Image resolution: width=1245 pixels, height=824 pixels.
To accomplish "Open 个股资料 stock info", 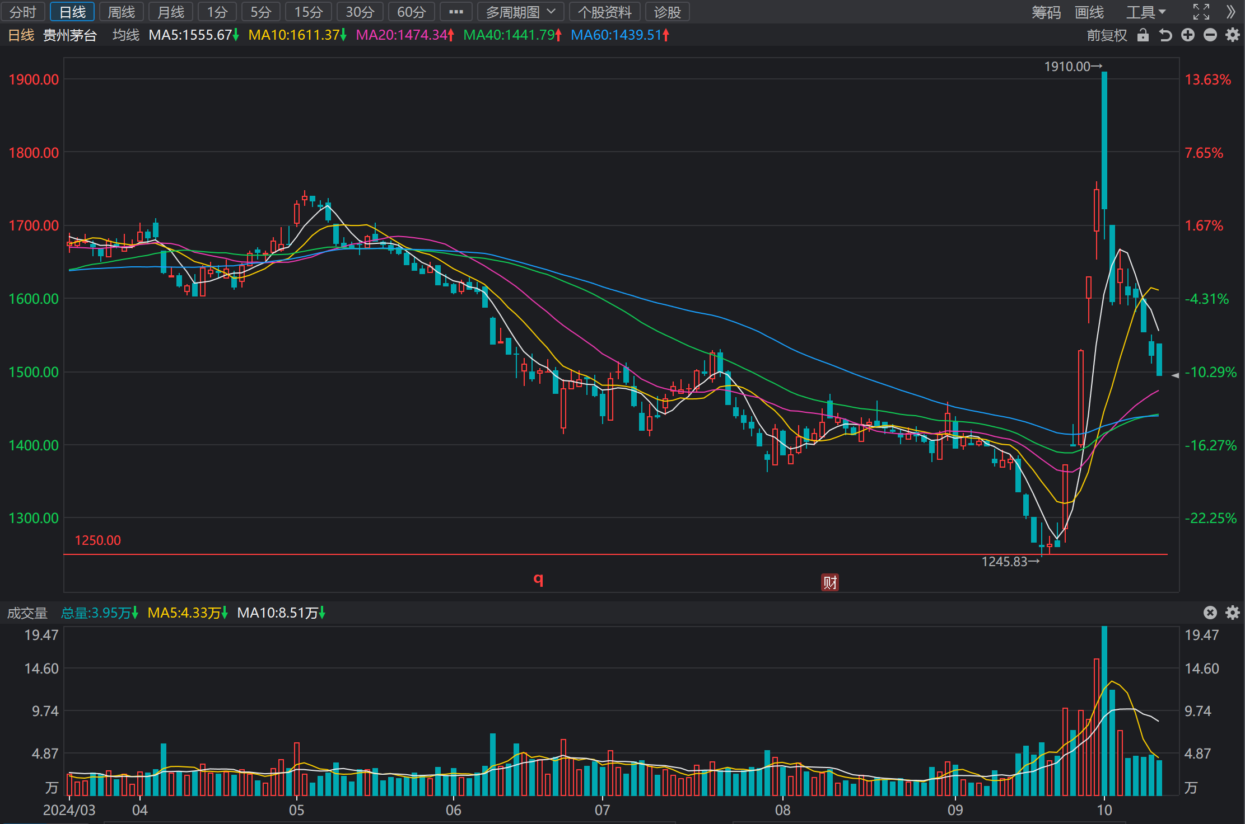I will [605, 12].
